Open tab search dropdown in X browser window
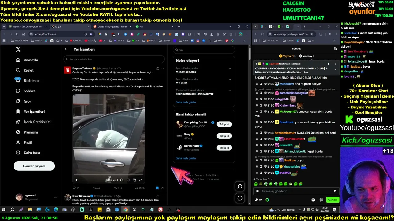394x221 pixels. pyautogui.click(x=4, y=27)
